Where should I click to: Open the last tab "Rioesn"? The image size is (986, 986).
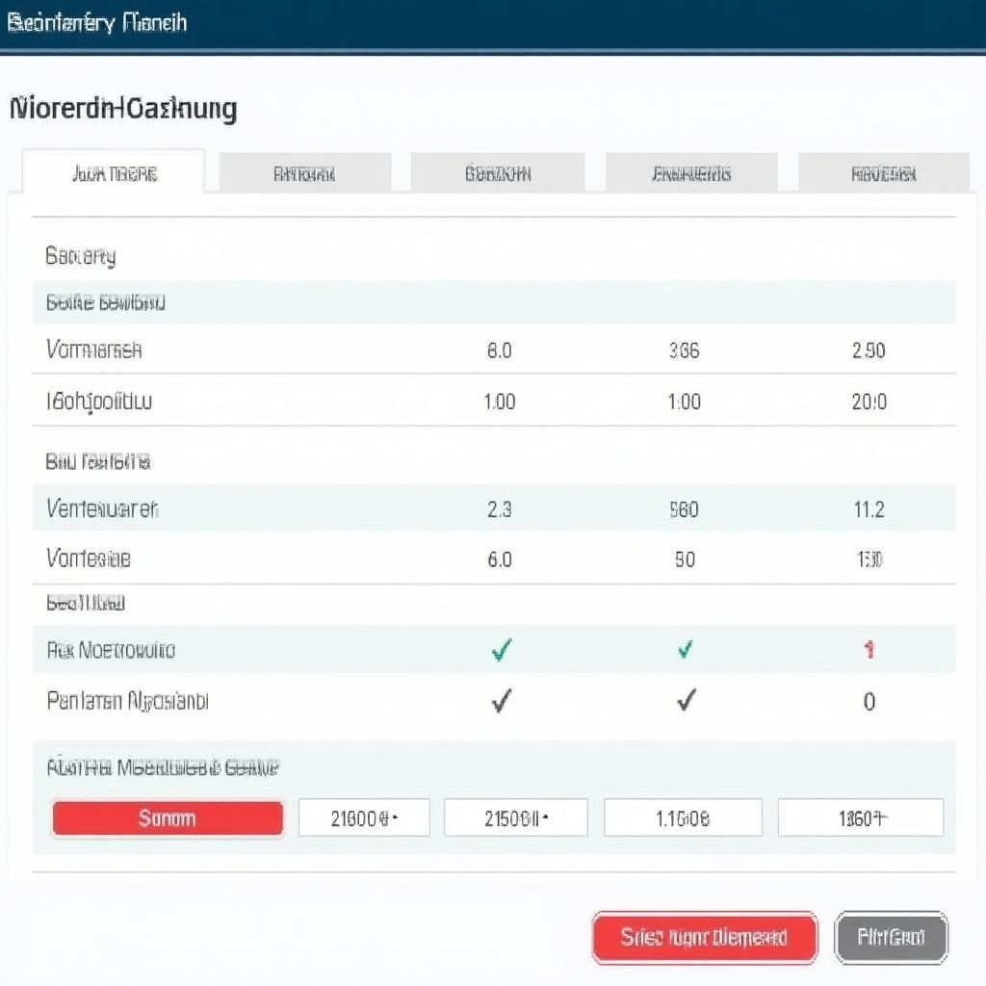(x=883, y=174)
